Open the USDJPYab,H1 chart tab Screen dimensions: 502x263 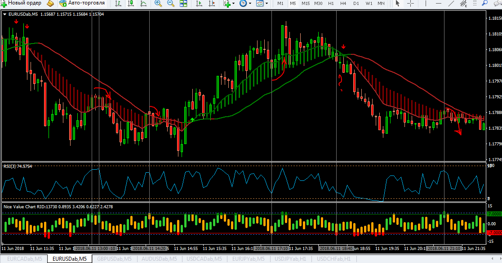290,259
